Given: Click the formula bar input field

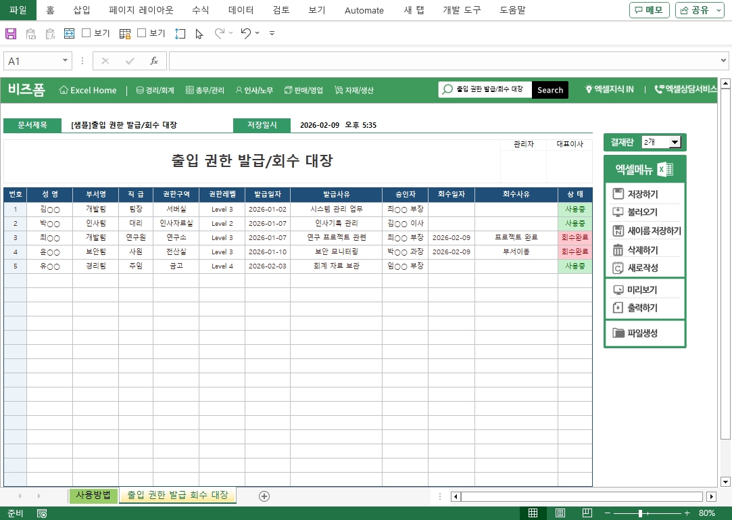Looking at the screenshot, I should point(446,61).
